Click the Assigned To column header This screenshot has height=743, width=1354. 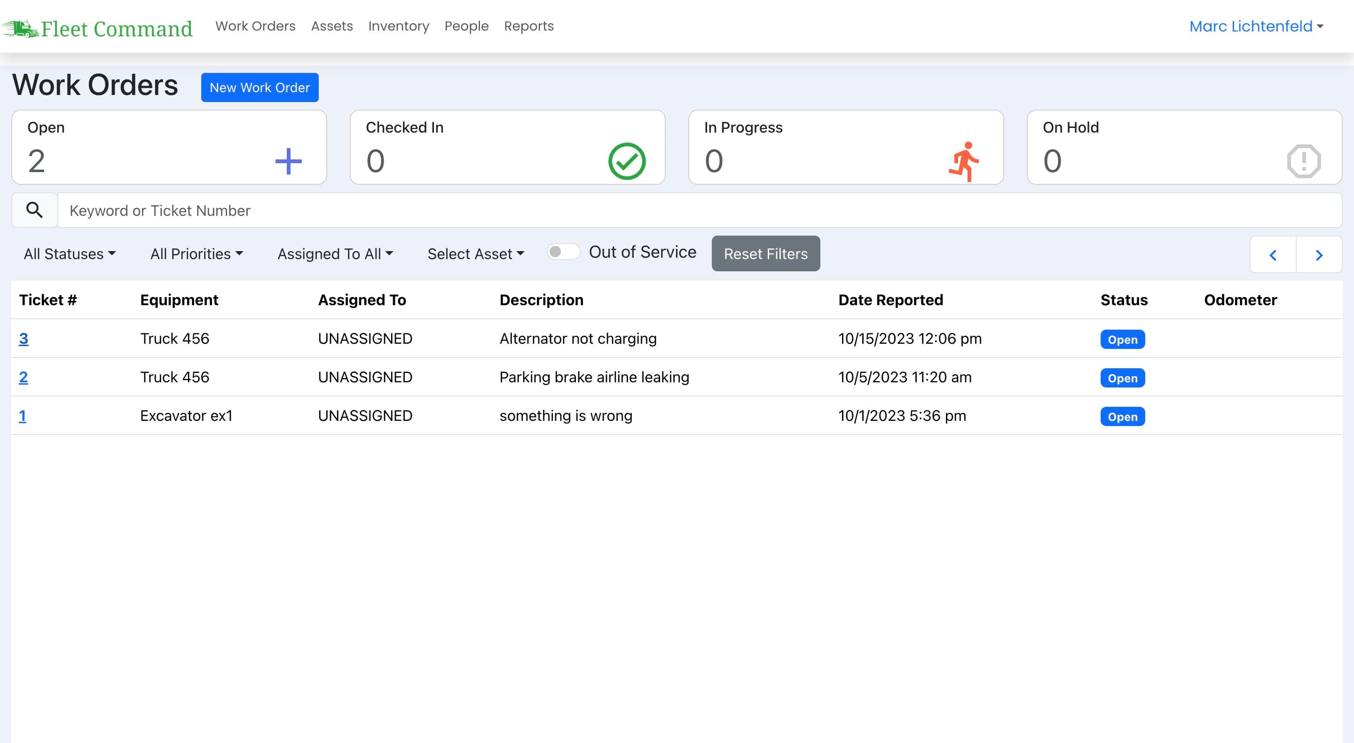[362, 300]
